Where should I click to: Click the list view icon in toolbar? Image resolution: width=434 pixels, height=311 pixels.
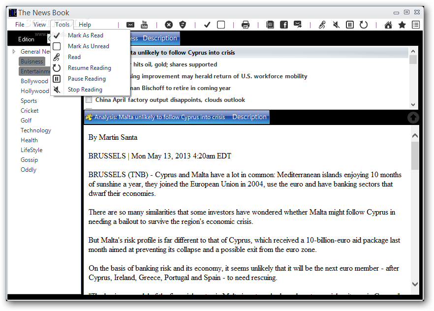pos(416,25)
